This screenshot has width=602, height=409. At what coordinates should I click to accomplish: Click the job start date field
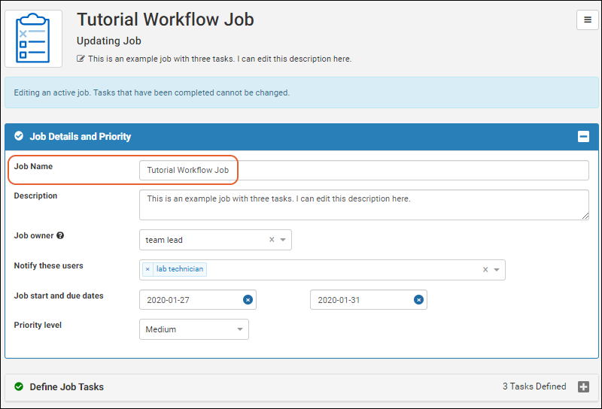pos(190,300)
